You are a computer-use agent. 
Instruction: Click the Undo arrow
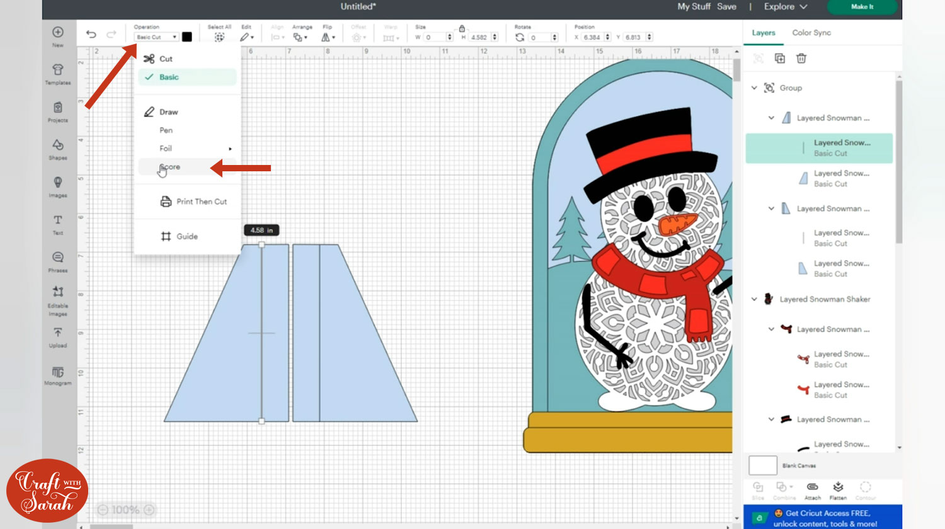pyautogui.click(x=91, y=35)
